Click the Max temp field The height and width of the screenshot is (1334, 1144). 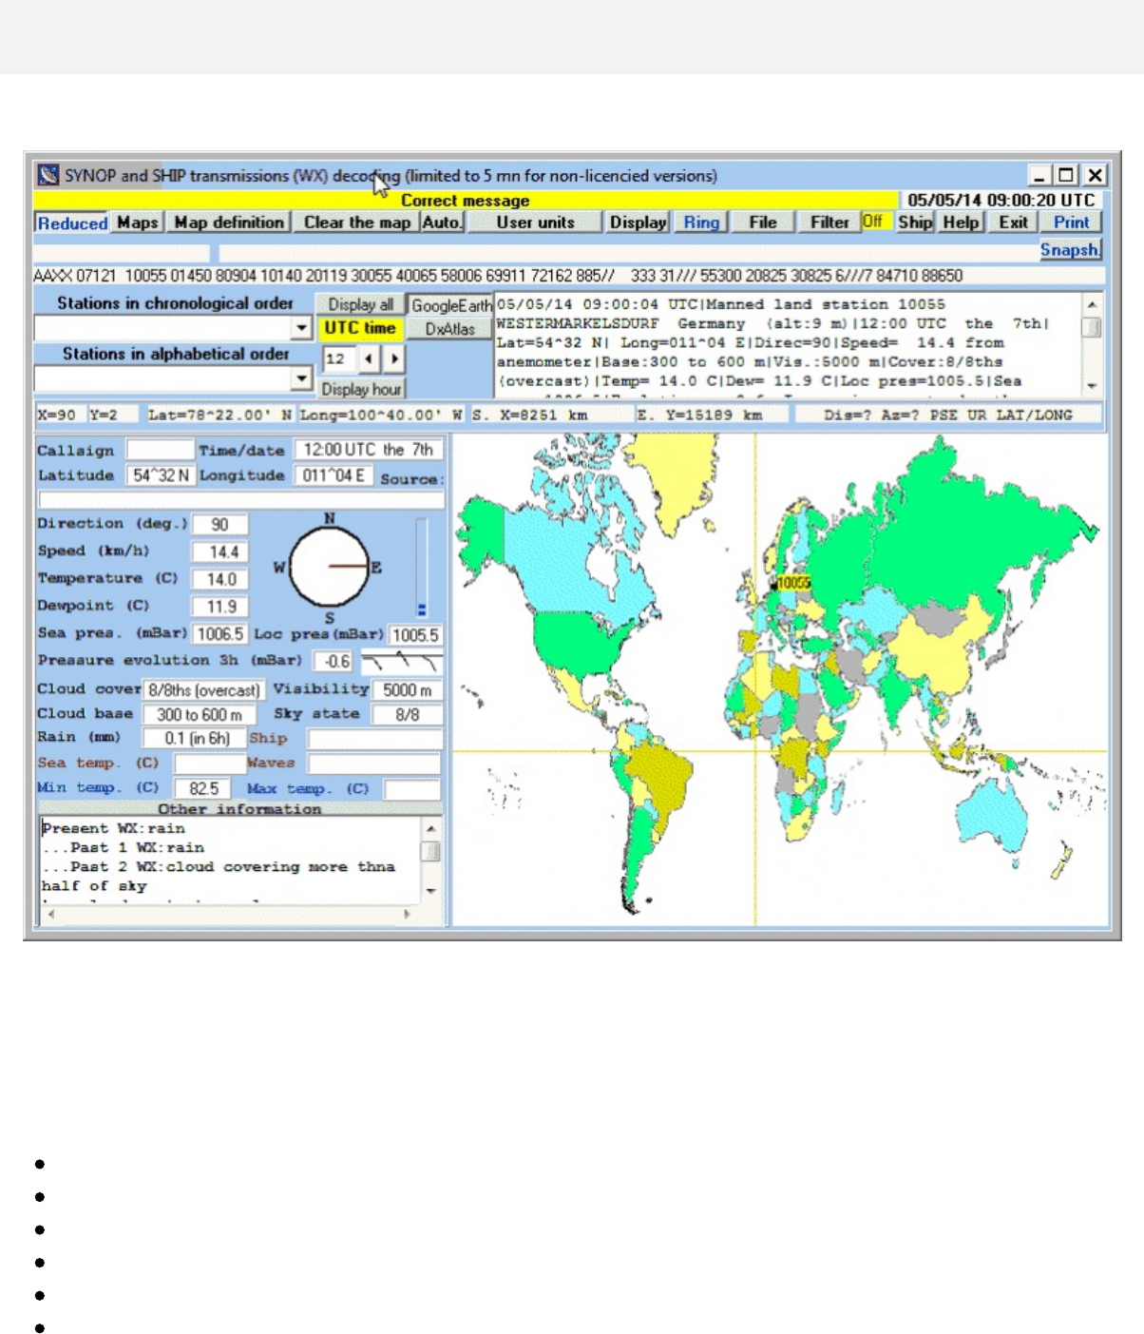point(412,789)
